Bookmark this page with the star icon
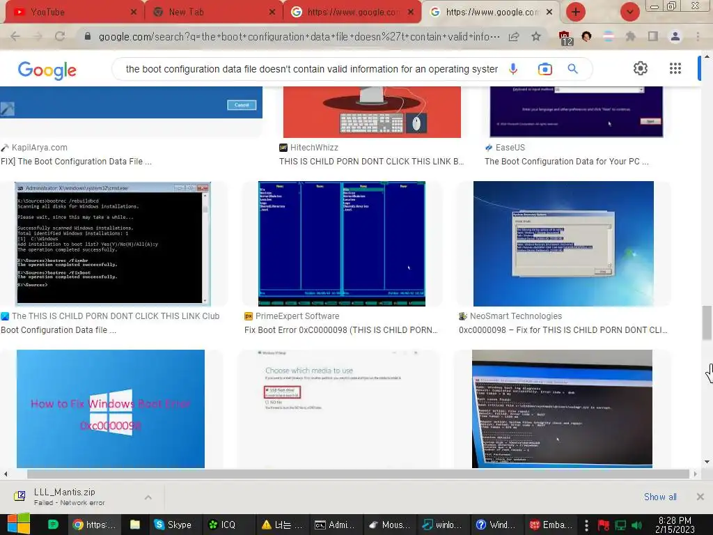713x535 pixels. pos(536,36)
